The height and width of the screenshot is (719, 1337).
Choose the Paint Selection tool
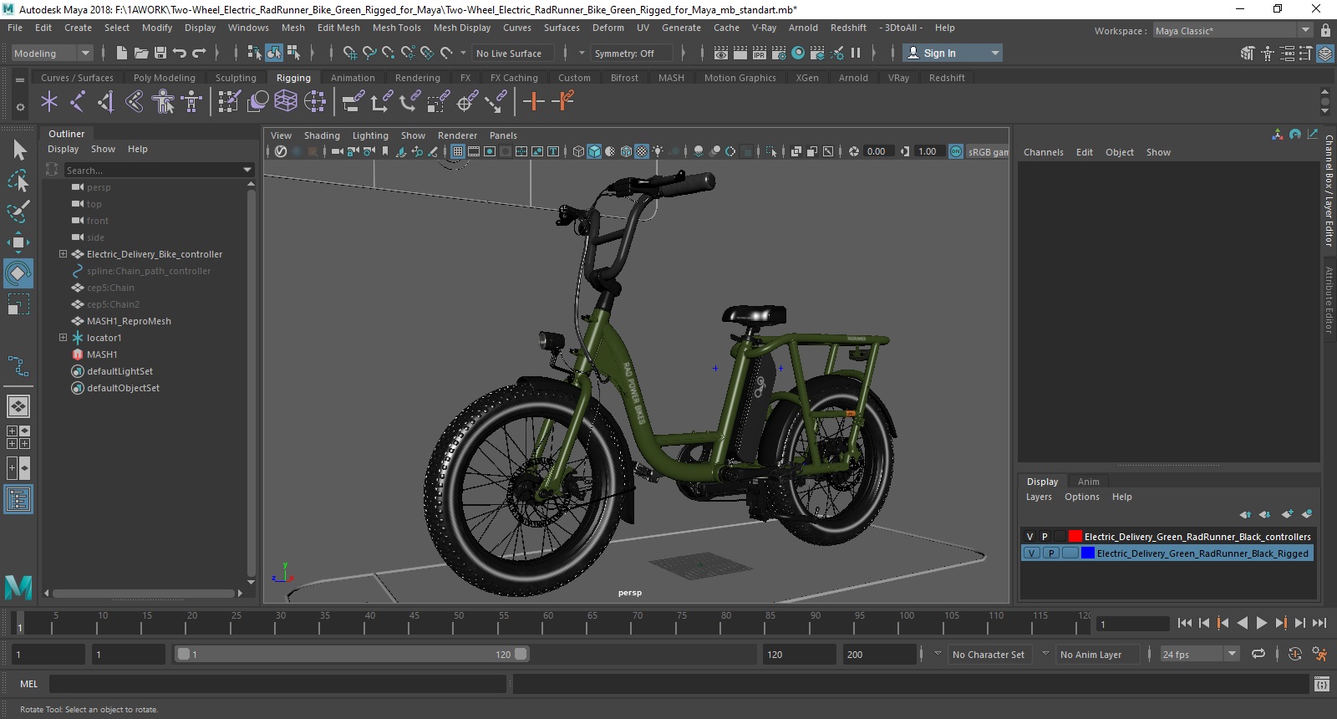[x=18, y=212]
